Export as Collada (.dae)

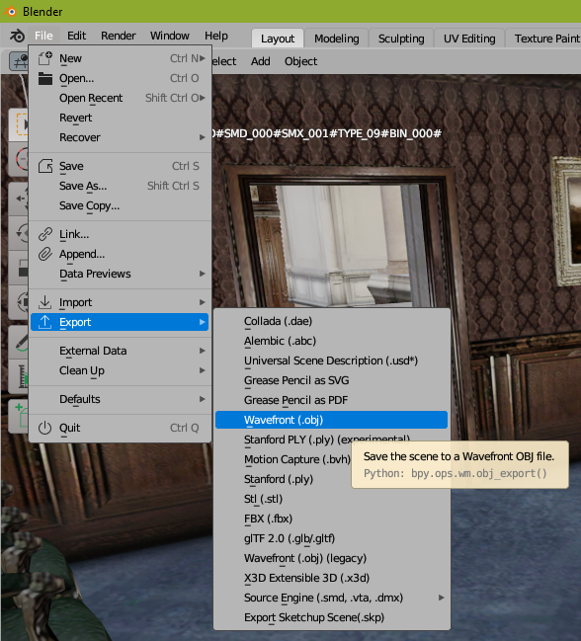click(x=332, y=321)
